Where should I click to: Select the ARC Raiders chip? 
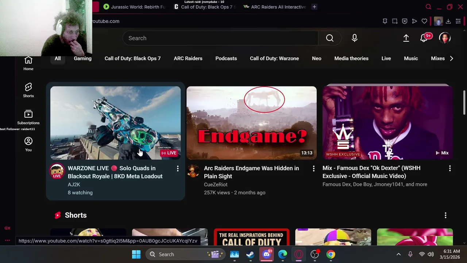point(188,58)
